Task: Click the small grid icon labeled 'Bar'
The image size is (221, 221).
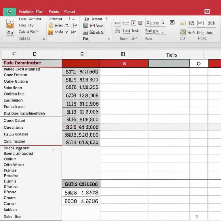Action: 92,26
